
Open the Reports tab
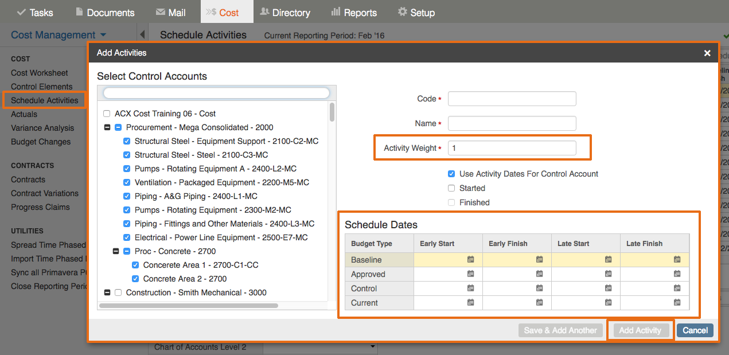tap(354, 12)
